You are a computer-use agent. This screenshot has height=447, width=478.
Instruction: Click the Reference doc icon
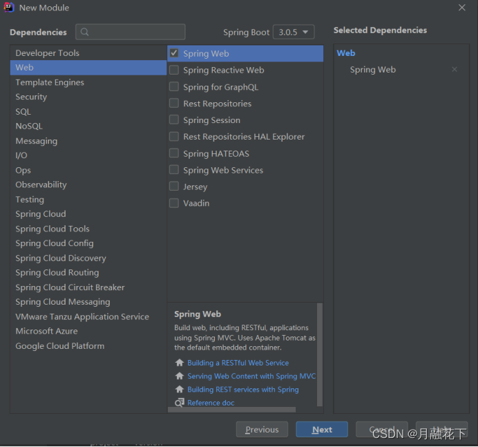(180, 403)
